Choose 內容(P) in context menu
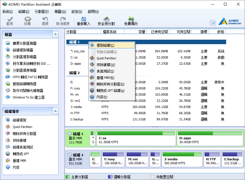 pyautogui.click(x=112, y=97)
